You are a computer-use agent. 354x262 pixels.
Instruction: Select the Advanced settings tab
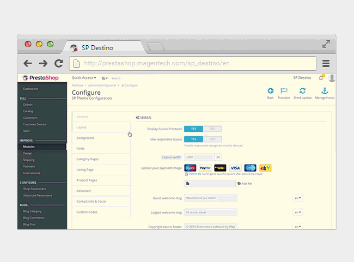[101, 191]
